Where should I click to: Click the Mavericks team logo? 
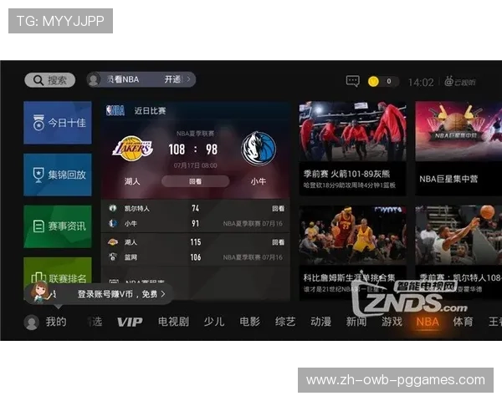pos(259,148)
